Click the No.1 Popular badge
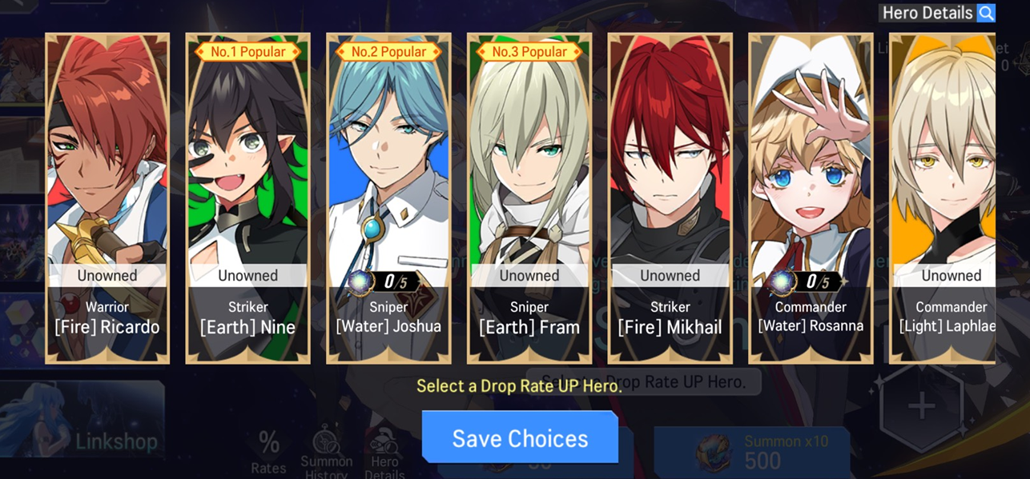1030x479 pixels. 248,52
